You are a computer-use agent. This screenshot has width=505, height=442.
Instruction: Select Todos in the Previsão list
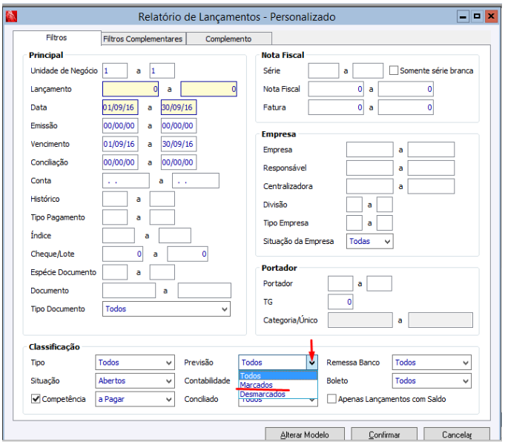278,376
